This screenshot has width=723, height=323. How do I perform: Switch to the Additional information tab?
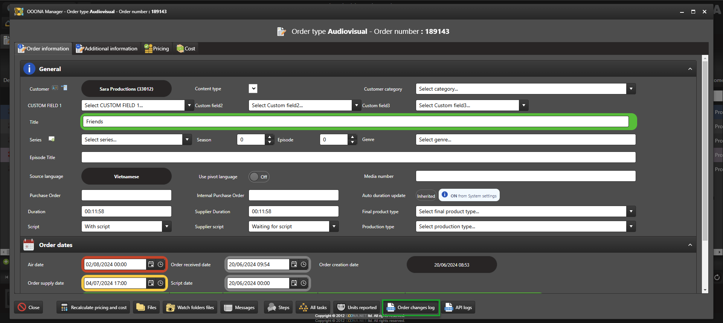[x=107, y=49]
